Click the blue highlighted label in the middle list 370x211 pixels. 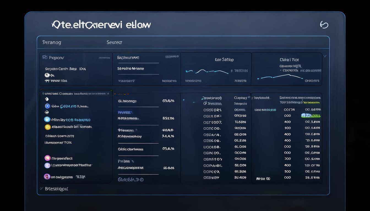coord(125,112)
